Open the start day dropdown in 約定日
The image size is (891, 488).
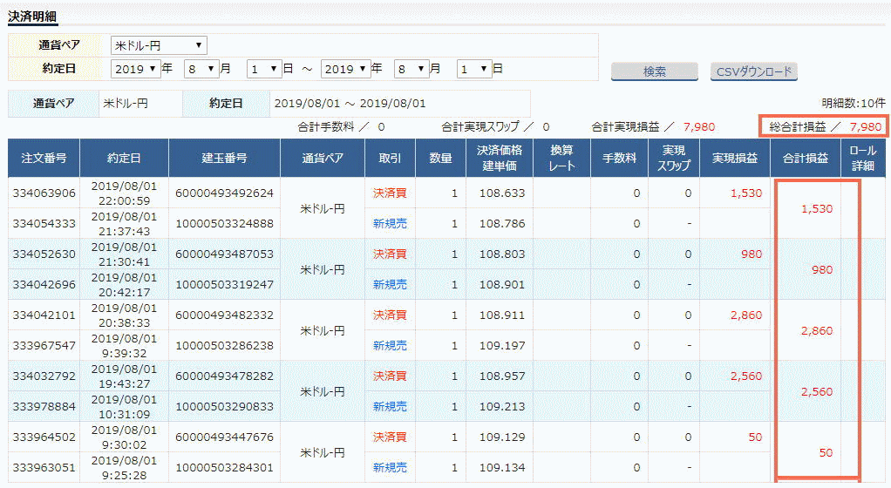tap(264, 68)
